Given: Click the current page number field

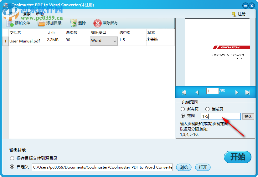Looking at the screenshot, I should tap(212, 91).
